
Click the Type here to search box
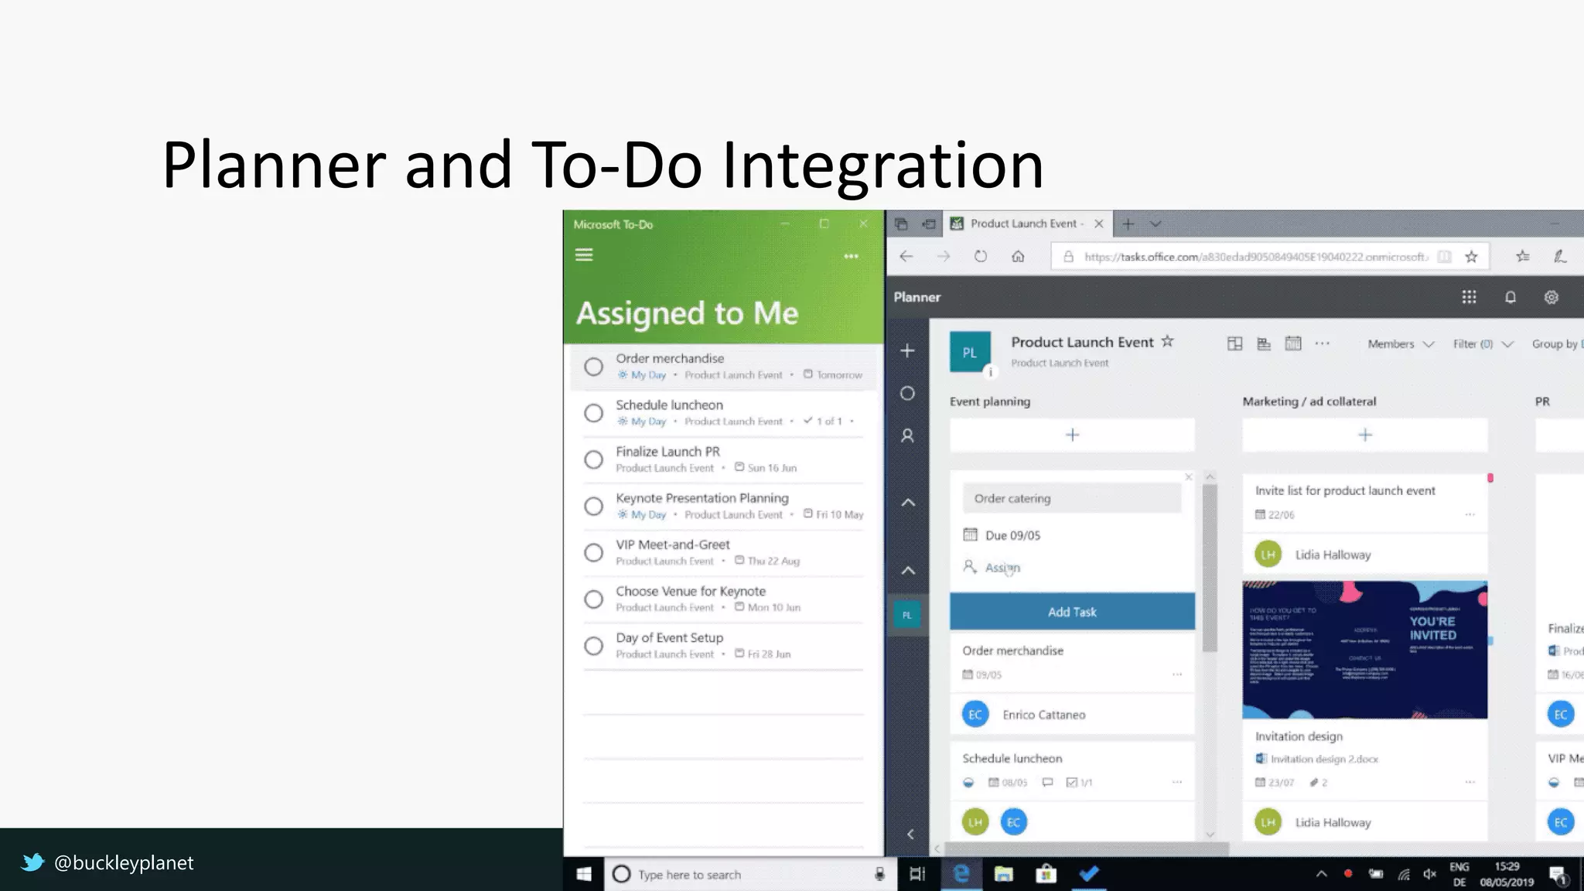click(749, 875)
